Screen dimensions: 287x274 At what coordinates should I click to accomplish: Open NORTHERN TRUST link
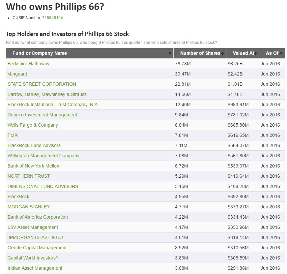[29, 176]
